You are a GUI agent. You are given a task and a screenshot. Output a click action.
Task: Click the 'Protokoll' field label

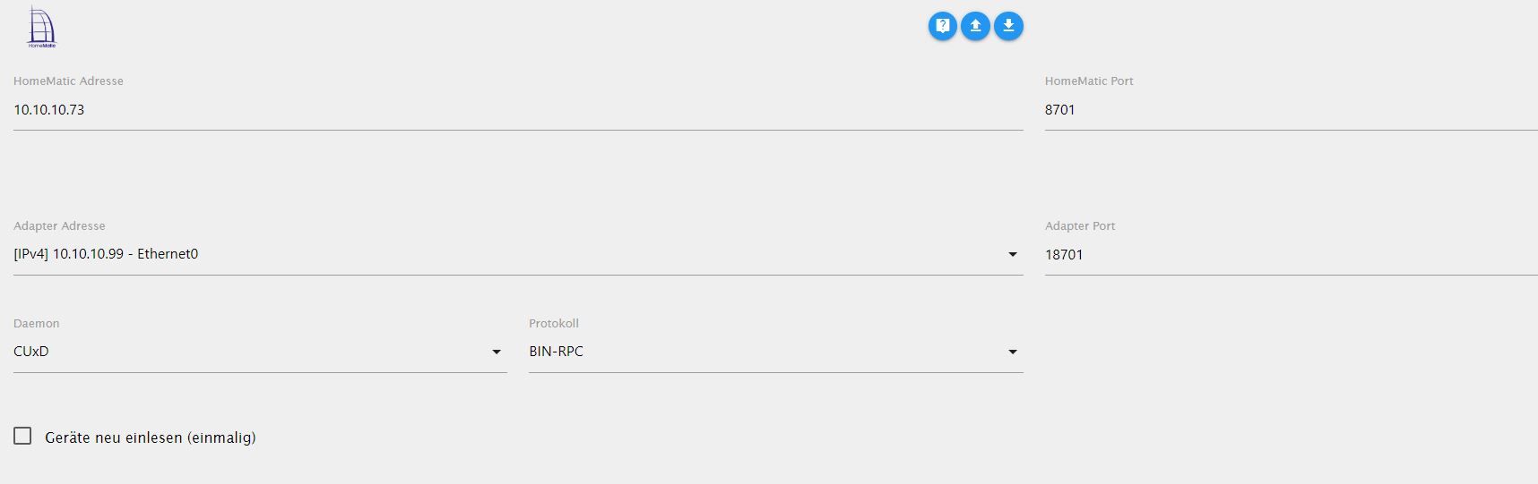click(554, 323)
